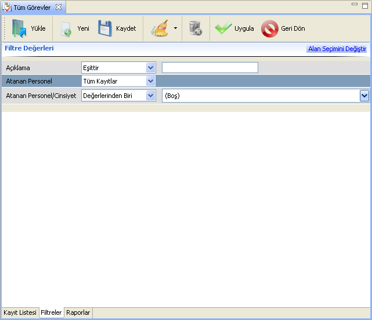Viewport: 372px width, 320px height.
Task: Create a new filter with Yeni
Action: click(x=67, y=28)
